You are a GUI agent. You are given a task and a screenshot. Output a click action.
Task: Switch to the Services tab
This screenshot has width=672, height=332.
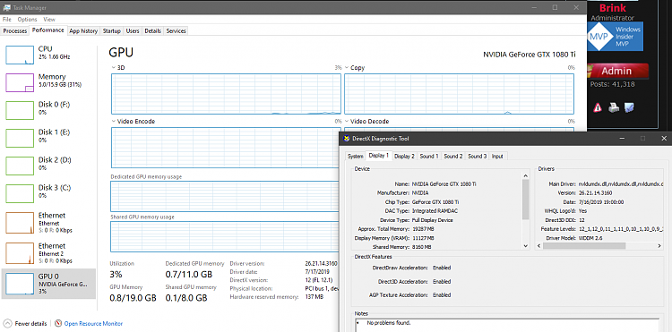(x=177, y=30)
